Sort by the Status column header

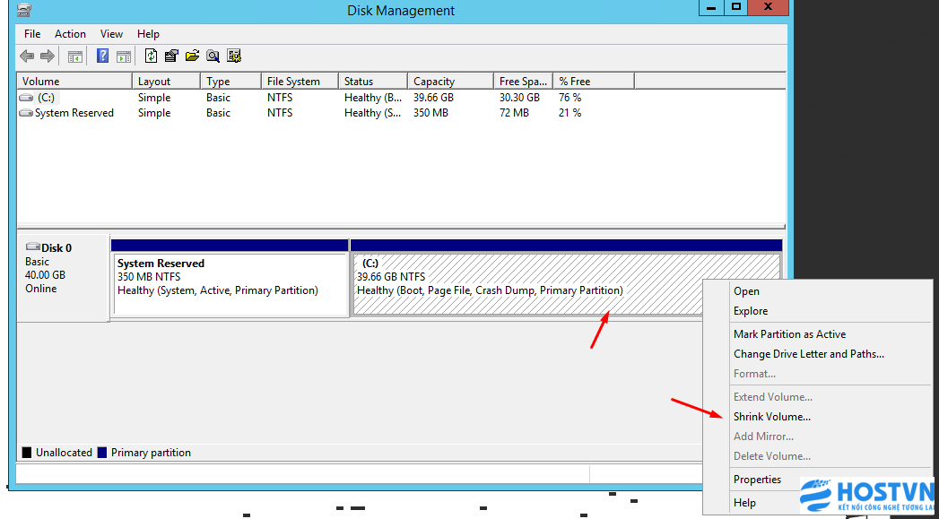coord(373,82)
